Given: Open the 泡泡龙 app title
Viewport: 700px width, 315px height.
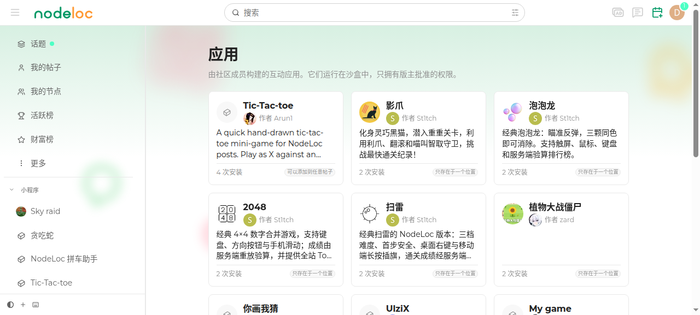Looking at the screenshot, I should tap(542, 105).
